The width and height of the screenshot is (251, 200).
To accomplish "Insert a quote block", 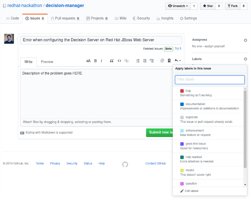I will [x=112, y=61].
